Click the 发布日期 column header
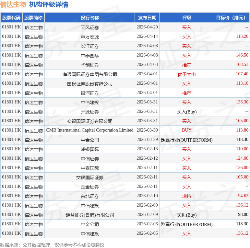Screen dimensions: 250x248 tap(147, 18)
